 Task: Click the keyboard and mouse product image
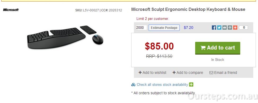(x=65, y=37)
